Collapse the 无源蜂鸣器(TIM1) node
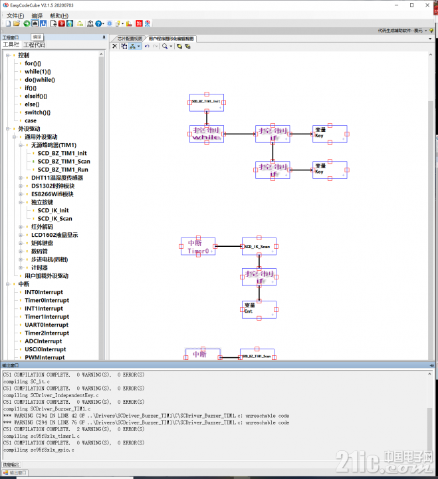This screenshot has width=438, height=479. click(x=21, y=145)
